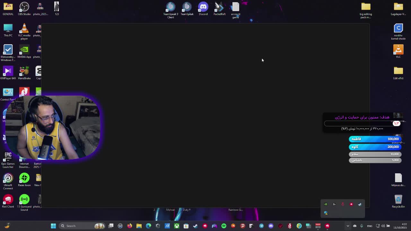This screenshot has height=231, width=411.
Task: Click the Windows Start button
Action: [53, 226]
